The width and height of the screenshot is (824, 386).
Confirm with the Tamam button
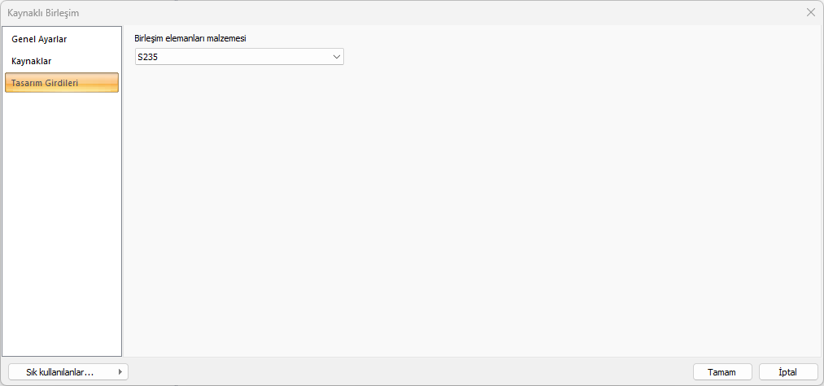point(722,371)
